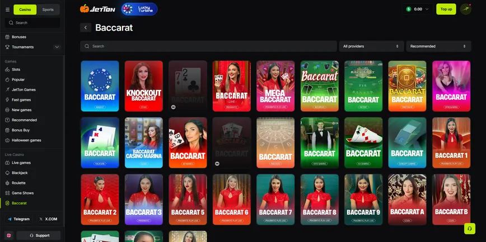Open the Knockout Baccarat game thumbnail
This screenshot has width=486, height=242.
143,86
